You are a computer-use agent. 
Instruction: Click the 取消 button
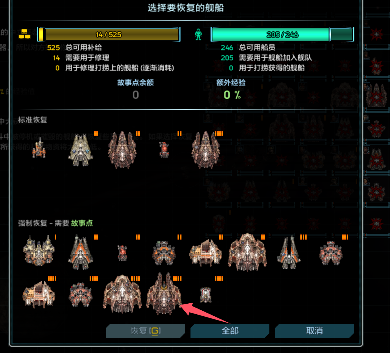(314, 331)
